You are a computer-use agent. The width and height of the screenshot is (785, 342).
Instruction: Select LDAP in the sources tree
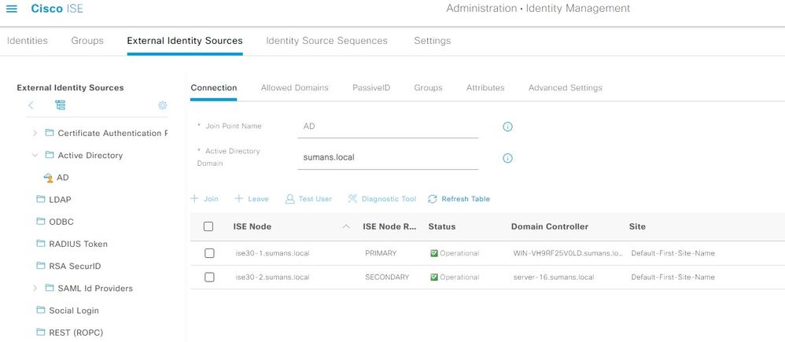[x=60, y=199]
